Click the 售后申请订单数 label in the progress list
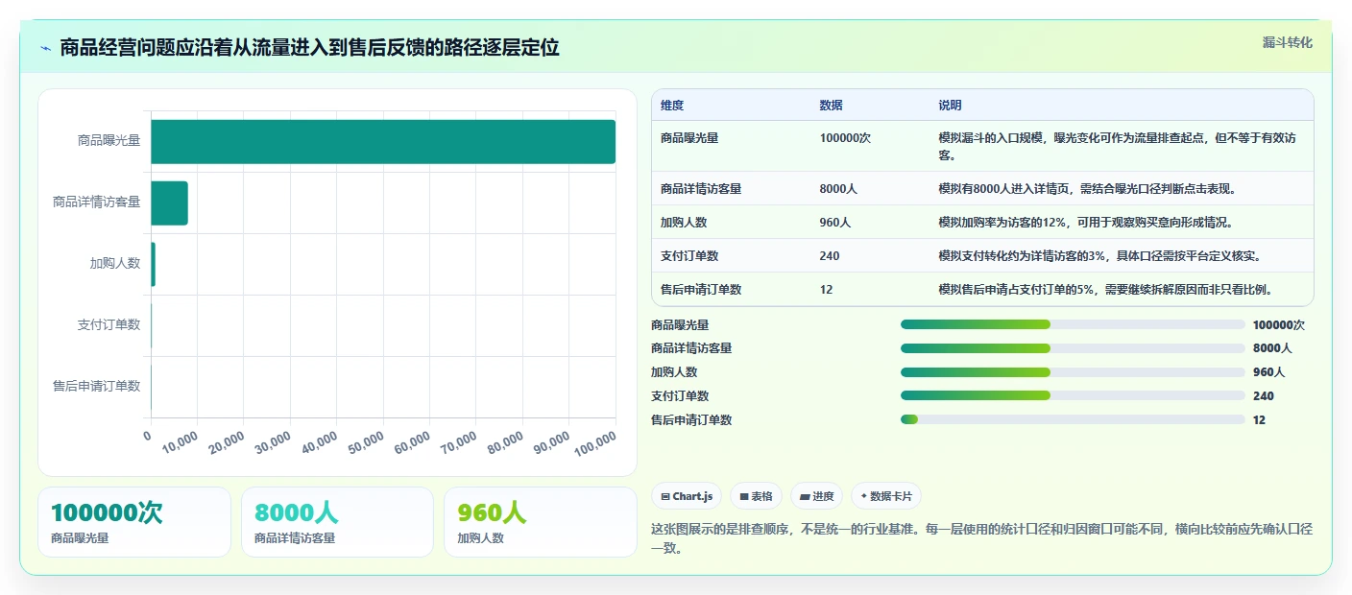The height and width of the screenshot is (595, 1352). tap(691, 420)
